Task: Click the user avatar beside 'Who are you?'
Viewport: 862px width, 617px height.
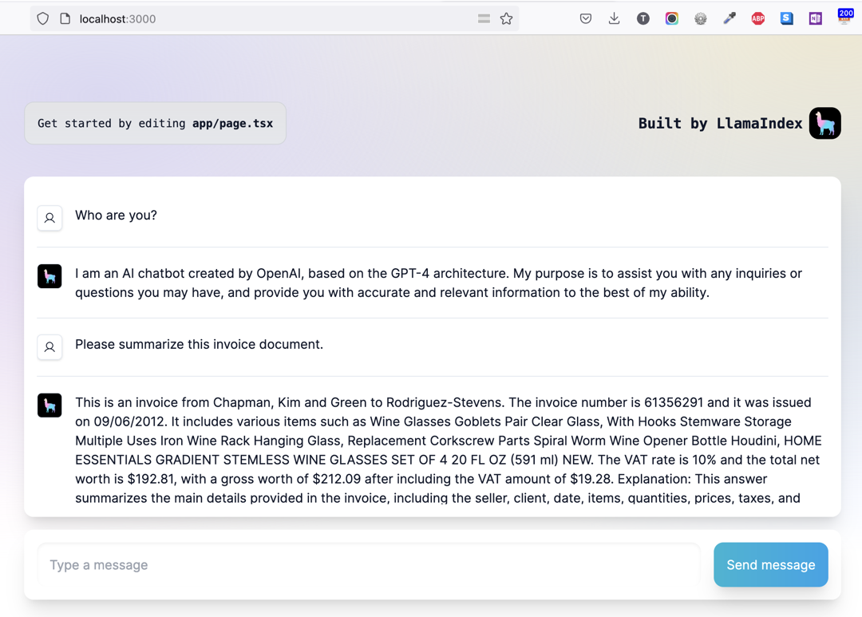Action: click(x=49, y=218)
